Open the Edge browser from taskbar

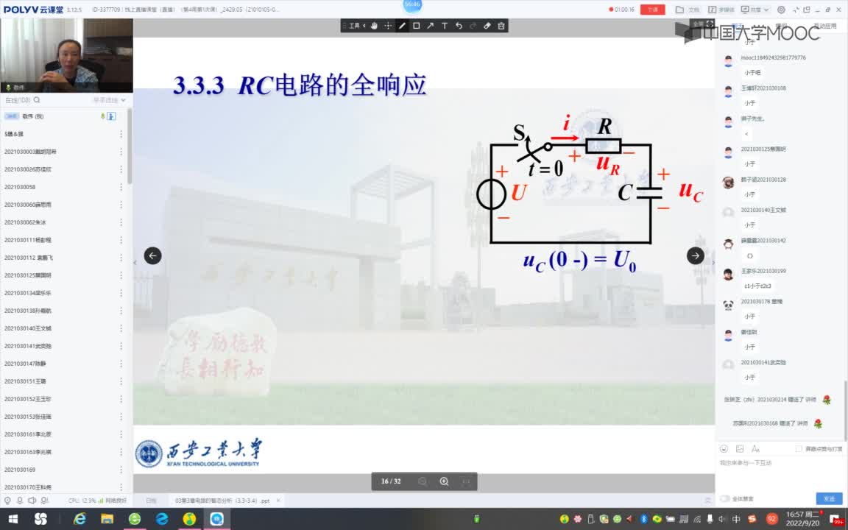(x=162, y=519)
